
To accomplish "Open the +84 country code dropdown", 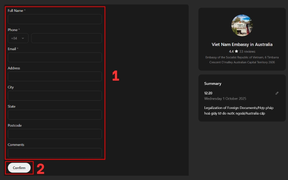I will 18,38.
